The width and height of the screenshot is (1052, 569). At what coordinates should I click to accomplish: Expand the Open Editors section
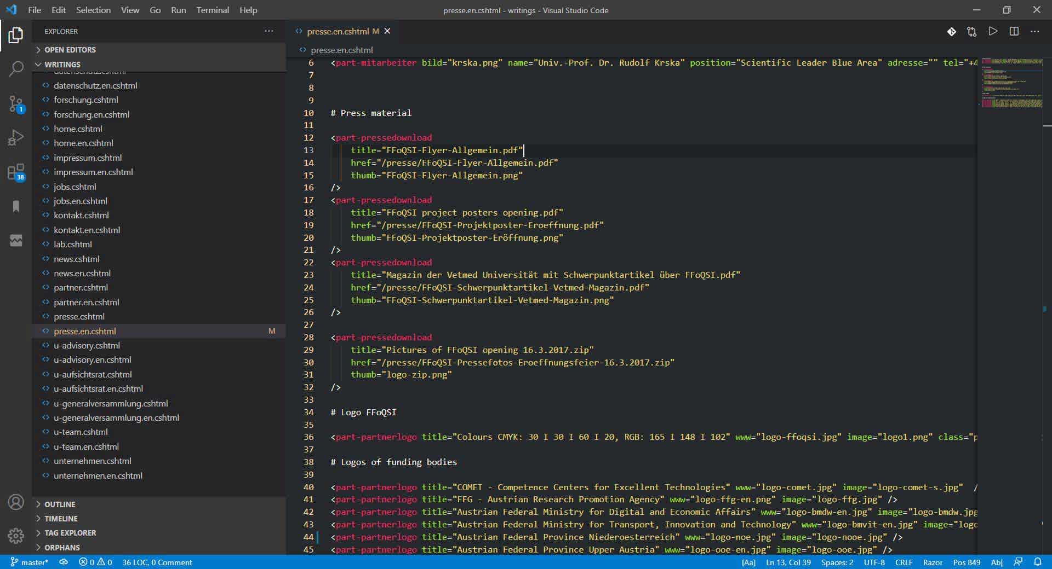[70, 50]
